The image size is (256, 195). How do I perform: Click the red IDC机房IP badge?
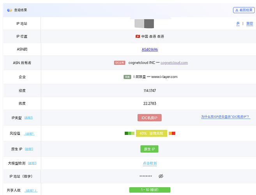pos(149,118)
